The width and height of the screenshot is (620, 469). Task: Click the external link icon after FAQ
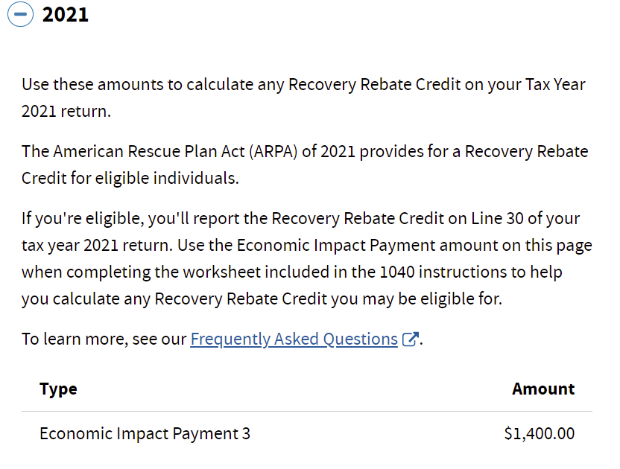(x=410, y=339)
